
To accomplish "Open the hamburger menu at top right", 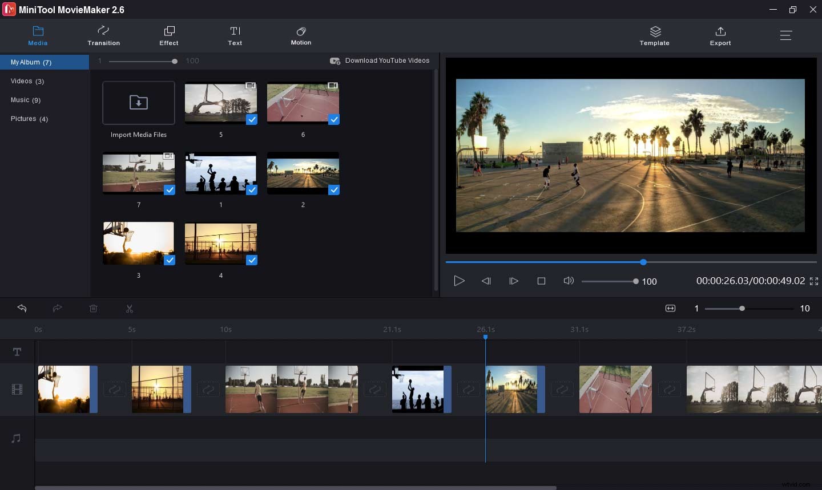I will tap(786, 35).
